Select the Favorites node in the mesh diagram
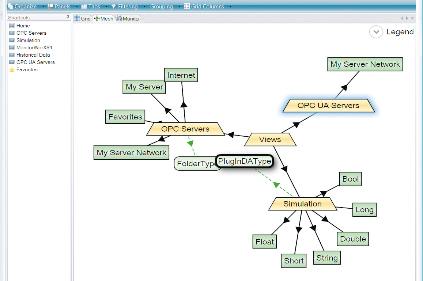The height and width of the screenshot is (281, 423). 125,117
